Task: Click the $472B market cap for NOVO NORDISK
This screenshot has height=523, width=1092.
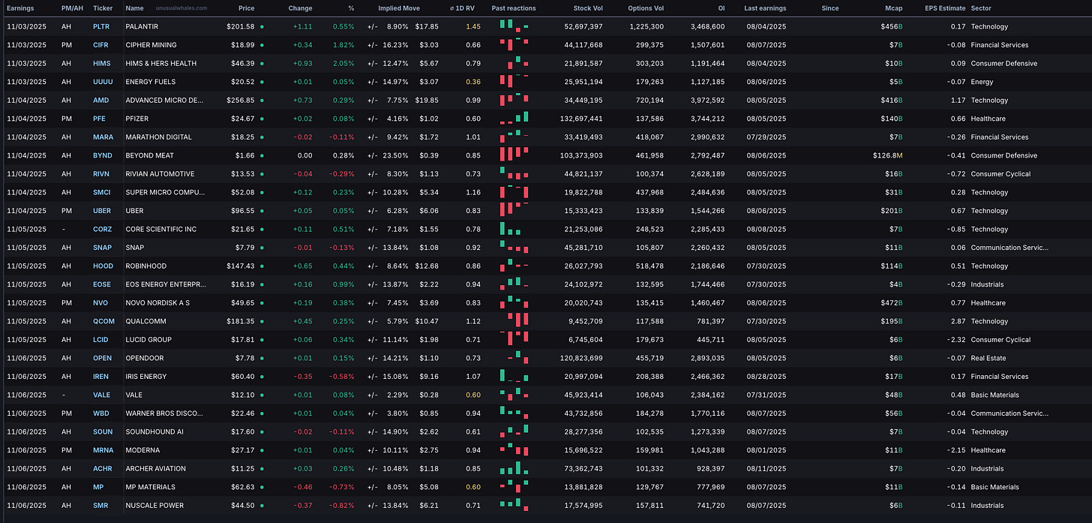Action: tap(892, 303)
